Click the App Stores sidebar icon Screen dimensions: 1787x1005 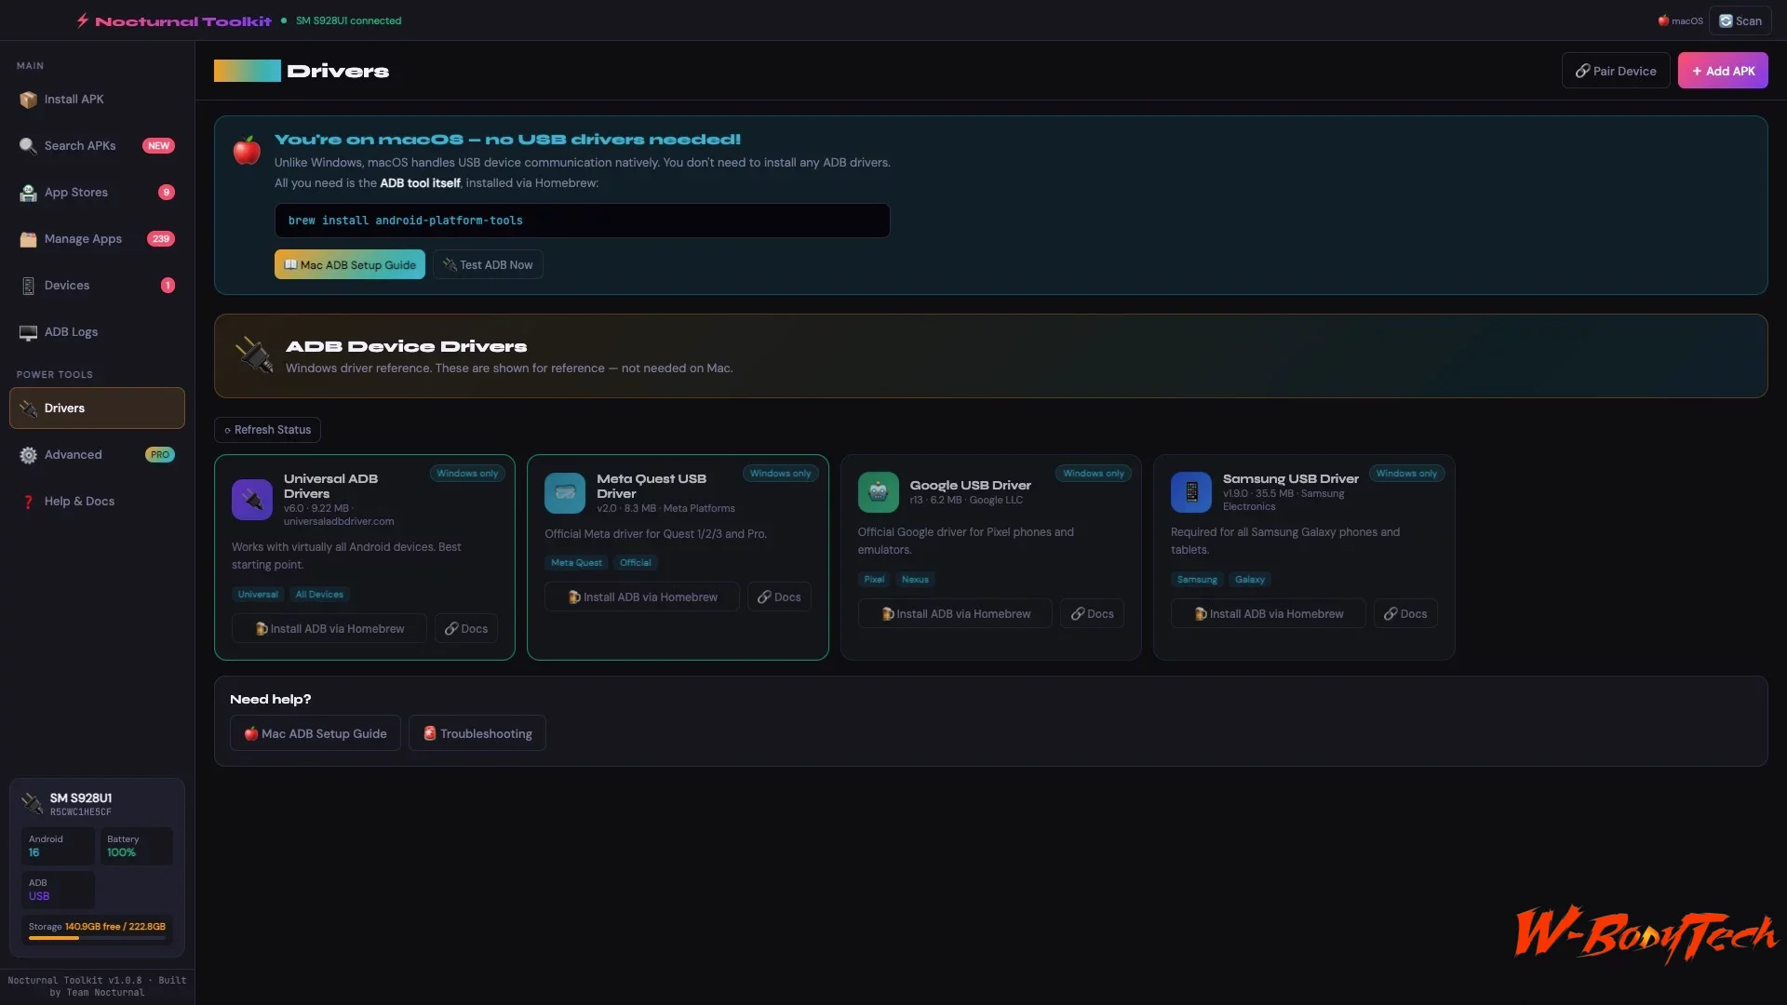(x=29, y=193)
